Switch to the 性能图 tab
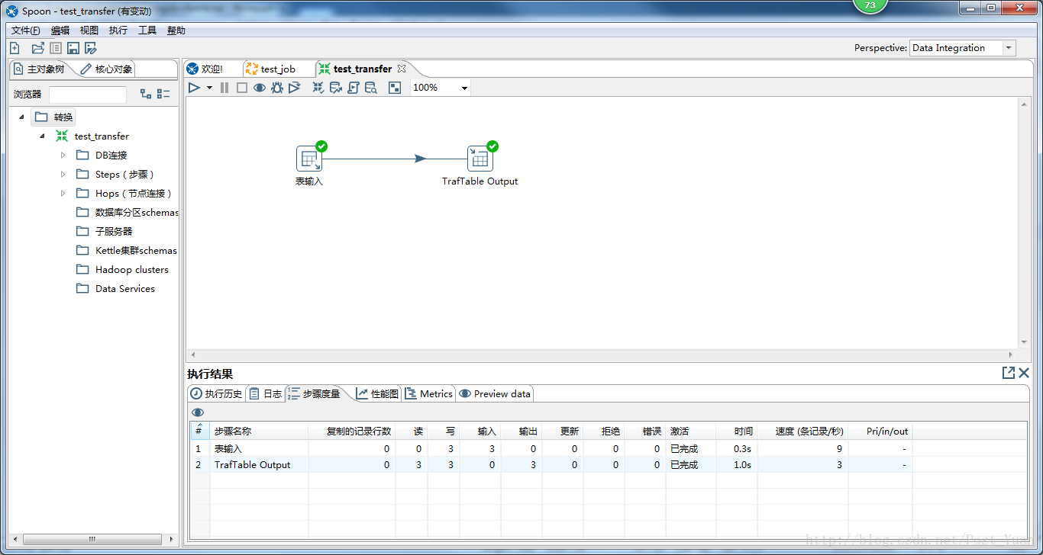Viewport: 1043px width, 555px height. click(x=377, y=393)
